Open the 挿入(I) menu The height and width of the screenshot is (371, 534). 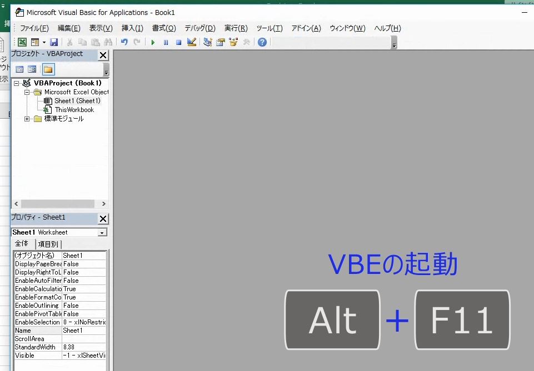click(132, 28)
